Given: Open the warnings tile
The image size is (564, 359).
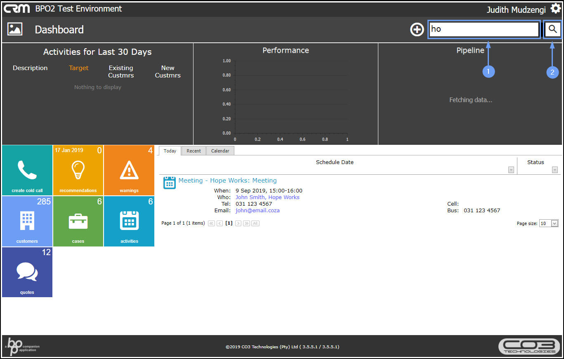Looking at the screenshot, I should tap(129, 170).
